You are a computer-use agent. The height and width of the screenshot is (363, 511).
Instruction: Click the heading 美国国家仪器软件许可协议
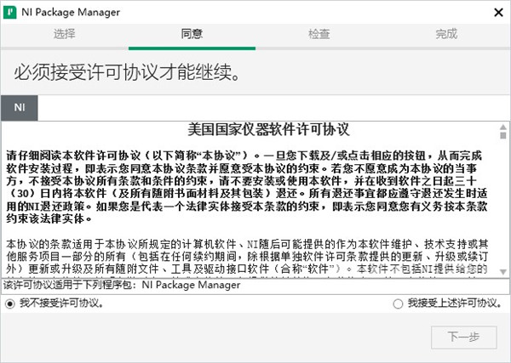pyautogui.click(x=269, y=129)
